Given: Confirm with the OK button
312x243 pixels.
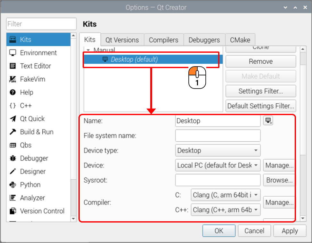Looking at the screenshot, I should coord(219,231).
